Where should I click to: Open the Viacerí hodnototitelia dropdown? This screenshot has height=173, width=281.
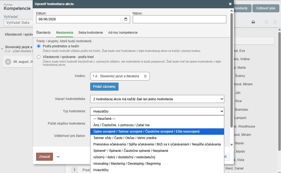coord(157,99)
